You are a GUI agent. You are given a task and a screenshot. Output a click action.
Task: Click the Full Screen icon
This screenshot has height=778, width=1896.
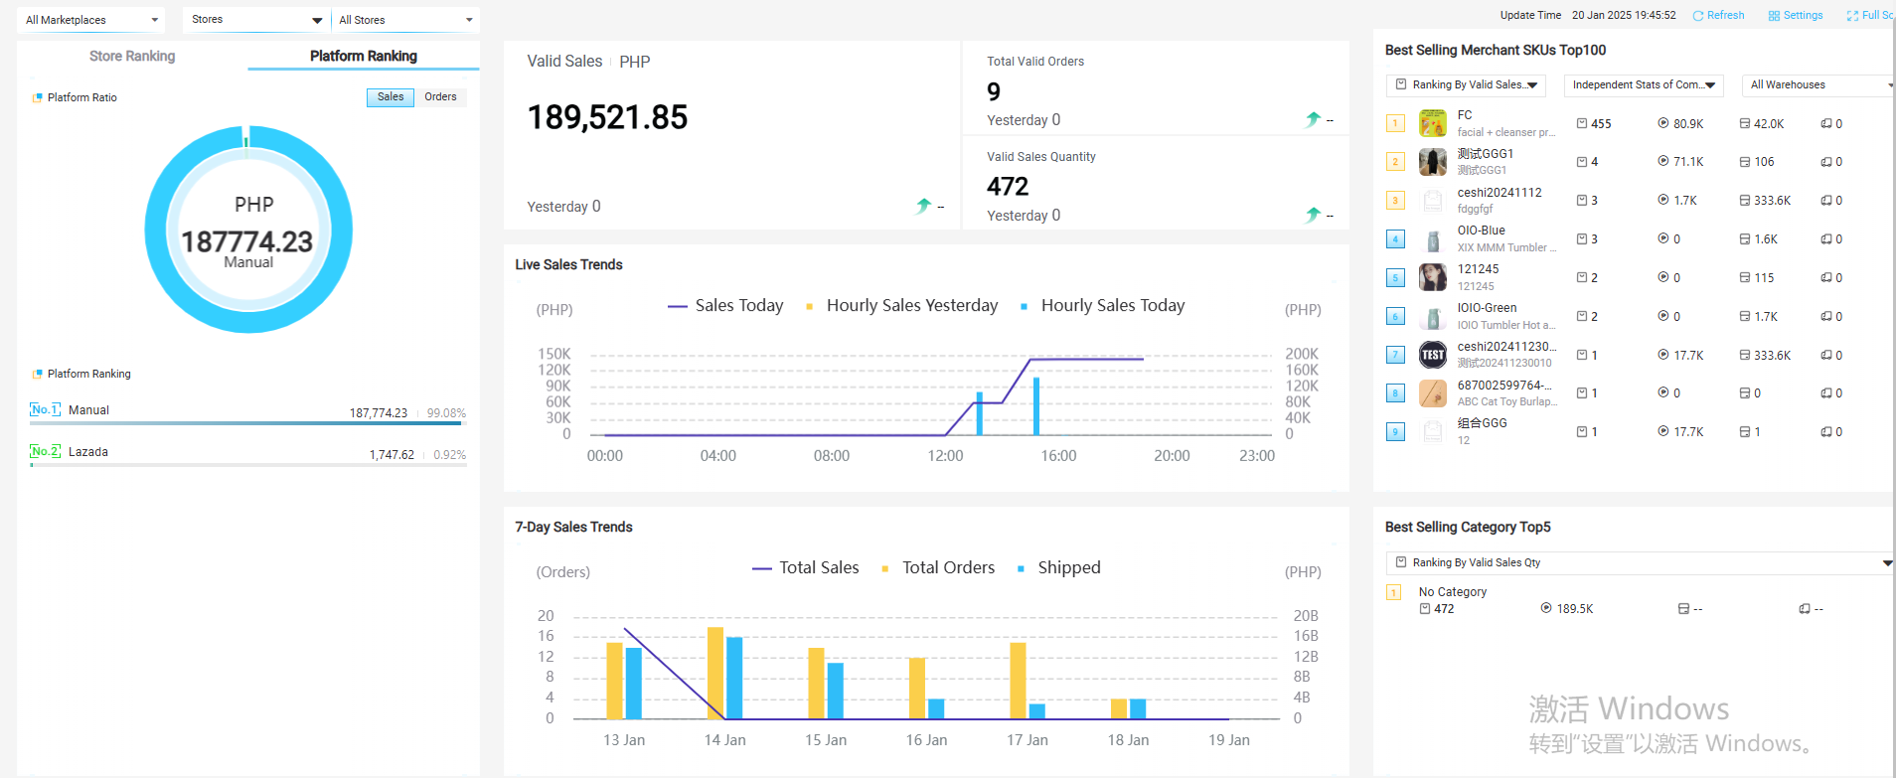coord(1852,16)
